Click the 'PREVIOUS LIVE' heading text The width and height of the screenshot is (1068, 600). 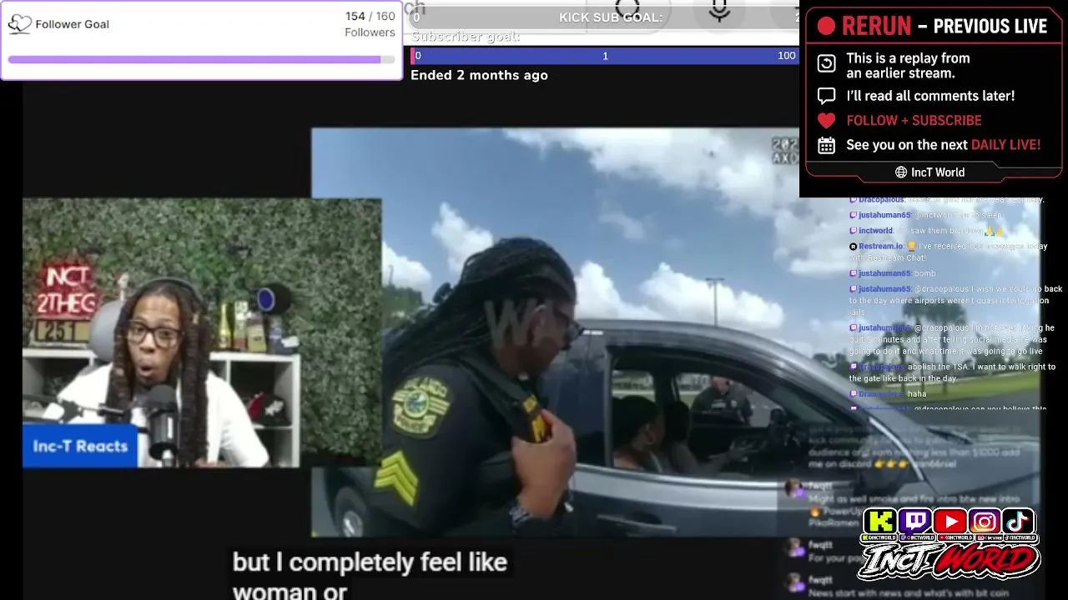[x=990, y=26]
